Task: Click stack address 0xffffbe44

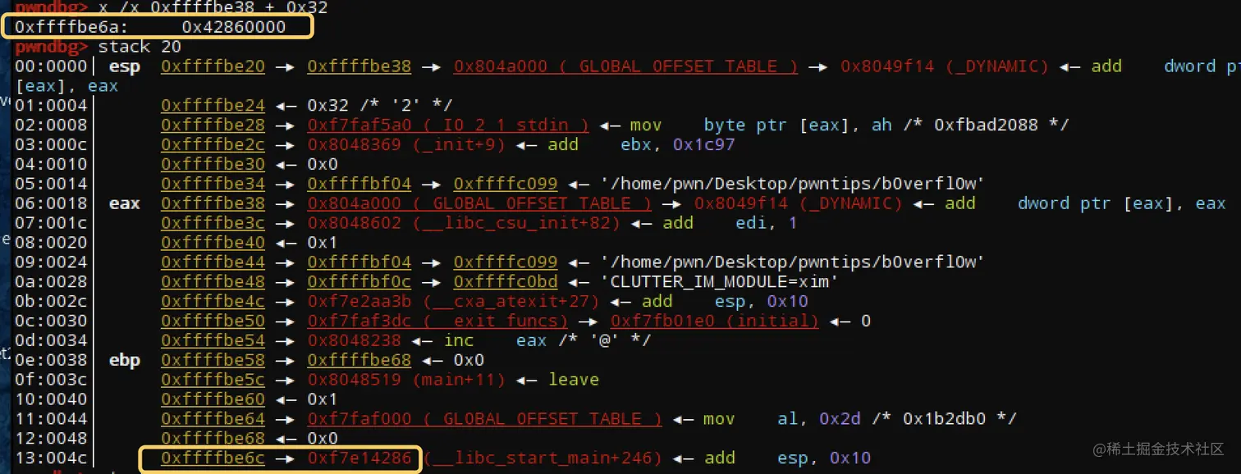Action: [x=213, y=262]
